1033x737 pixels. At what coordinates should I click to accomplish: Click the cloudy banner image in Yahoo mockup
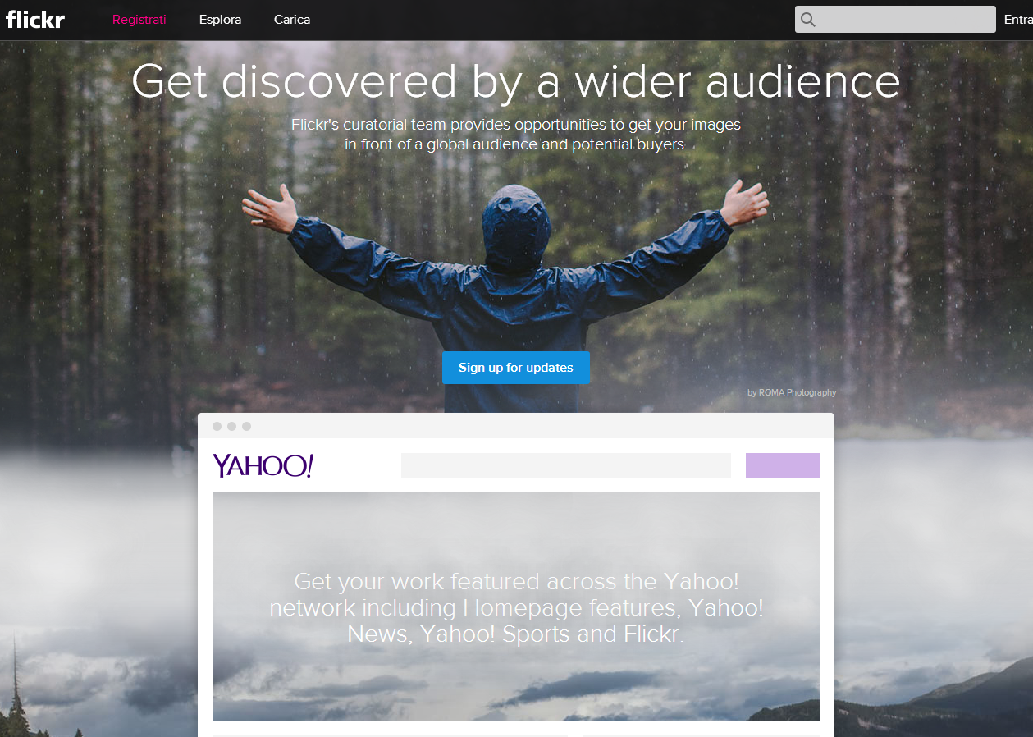[x=516, y=607]
